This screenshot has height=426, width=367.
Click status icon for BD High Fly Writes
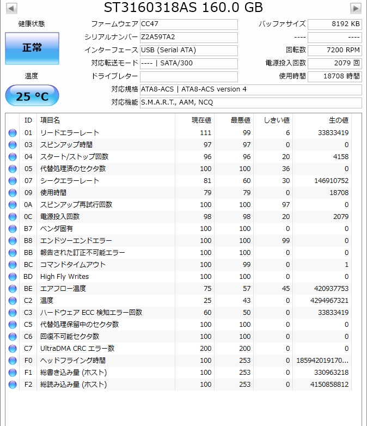(13, 277)
